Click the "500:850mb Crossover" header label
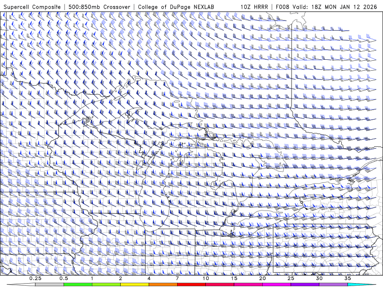 click(x=99, y=7)
